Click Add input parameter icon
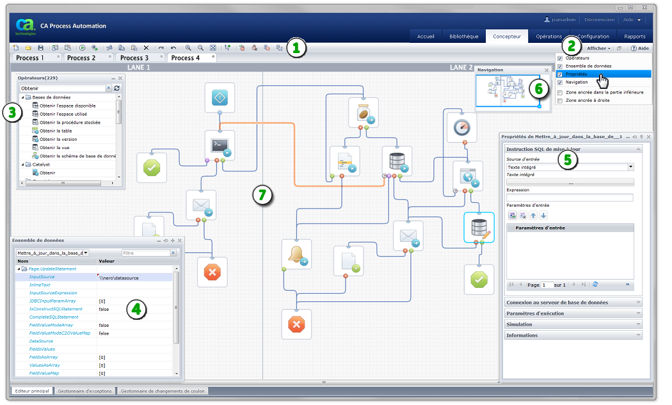Screen dimensions: 672x405 pos(512,216)
